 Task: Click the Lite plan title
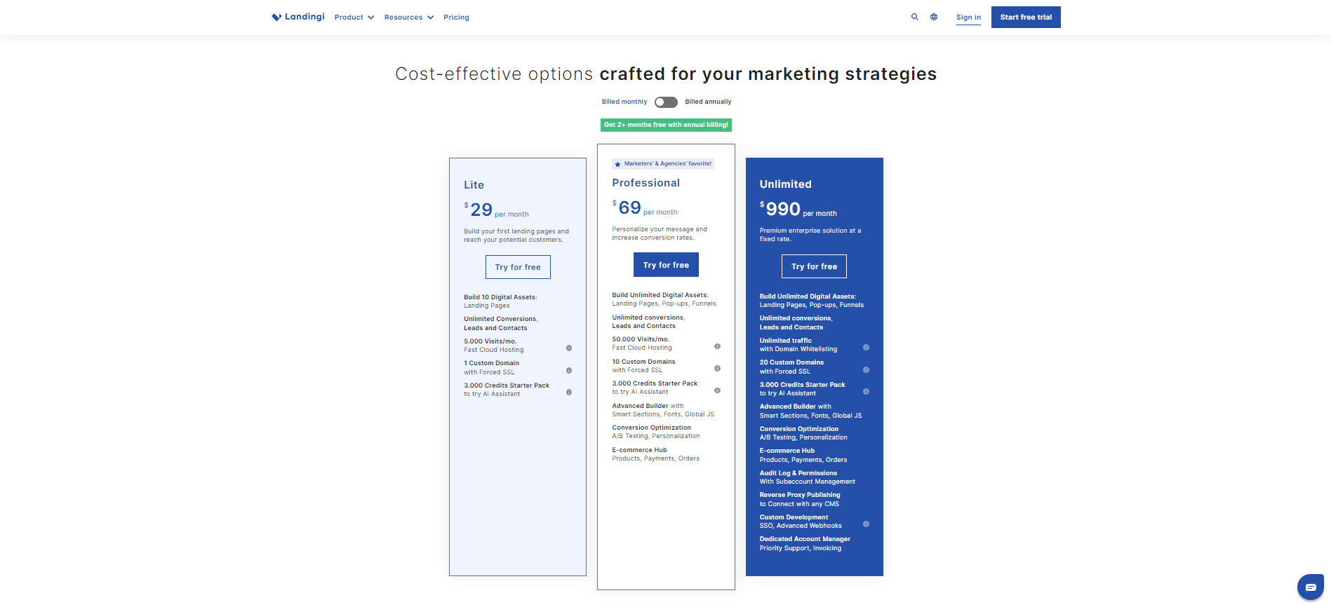[474, 185]
